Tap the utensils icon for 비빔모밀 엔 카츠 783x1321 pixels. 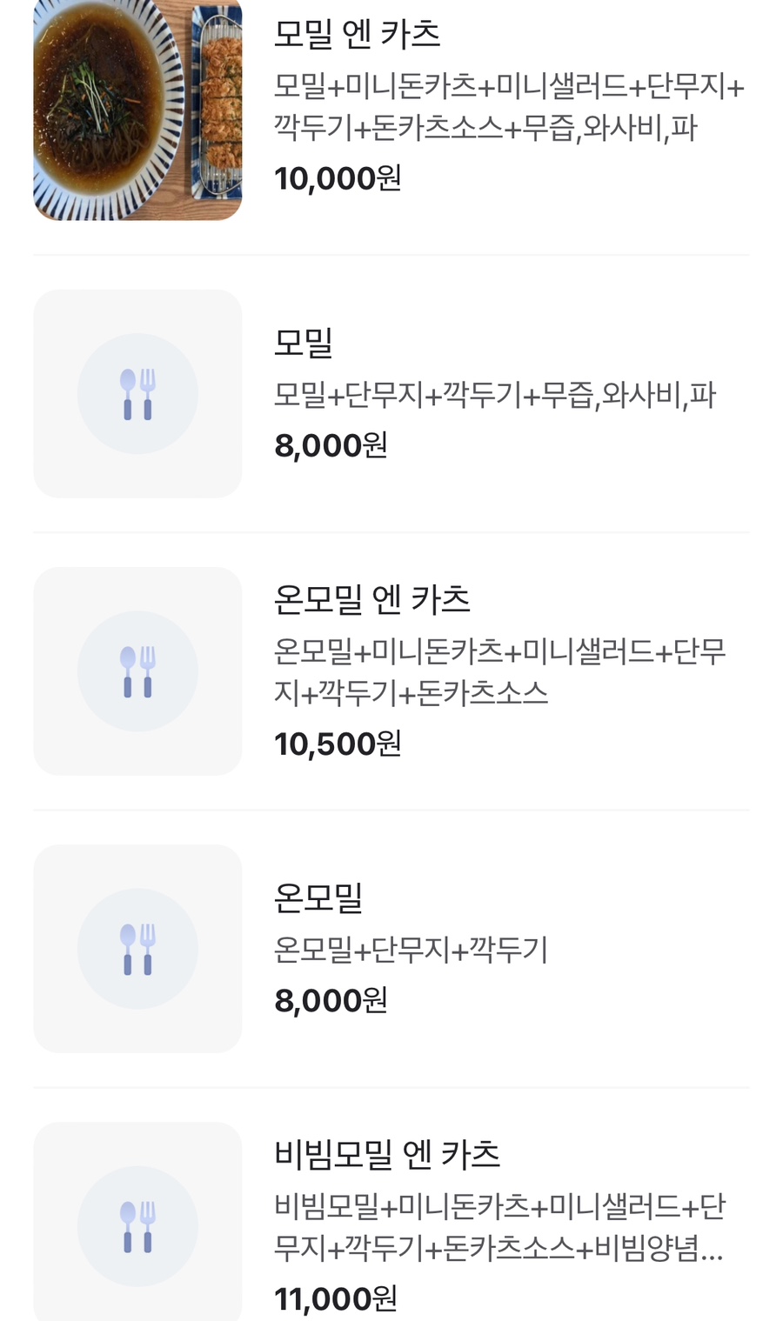point(137,1225)
